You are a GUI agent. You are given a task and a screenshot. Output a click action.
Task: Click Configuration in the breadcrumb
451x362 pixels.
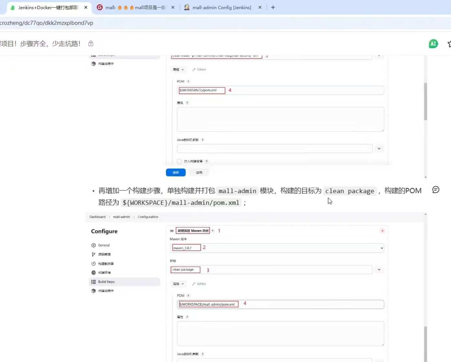[148, 217]
